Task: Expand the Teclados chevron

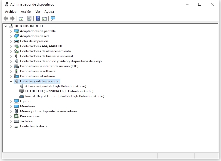Action: click(x=11, y=122)
